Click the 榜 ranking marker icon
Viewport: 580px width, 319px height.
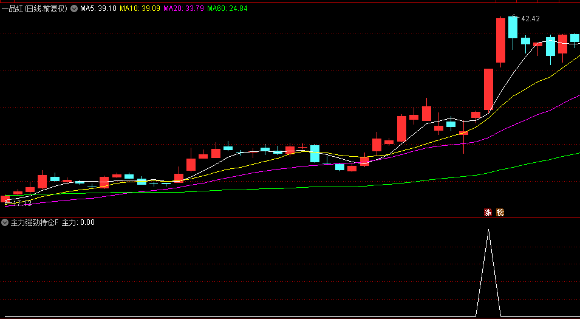[500, 213]
